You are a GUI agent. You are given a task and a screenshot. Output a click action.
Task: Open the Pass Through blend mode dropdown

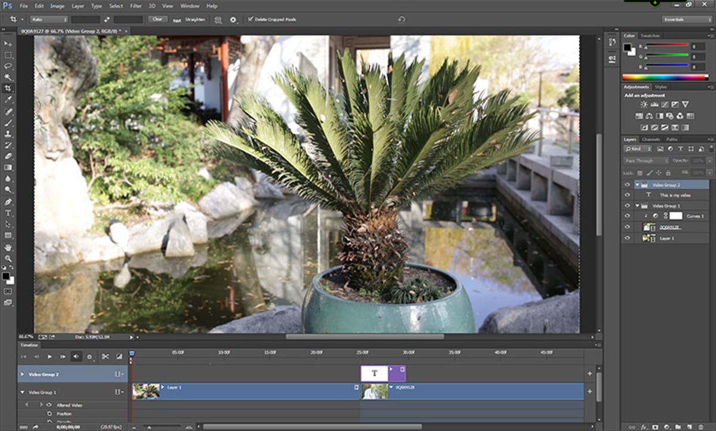click(x=646, y=161)
